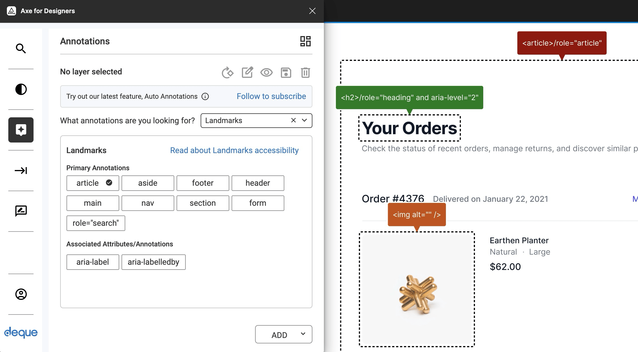
Task: Clear the Landmarks selection with X
Action: click(293, 120)
